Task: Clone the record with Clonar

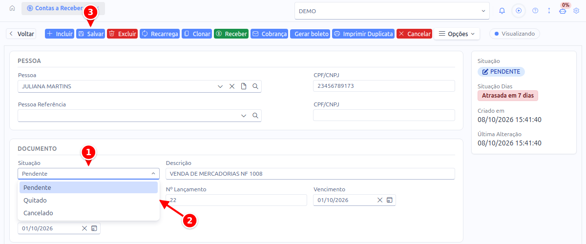Action: [197, 34]
